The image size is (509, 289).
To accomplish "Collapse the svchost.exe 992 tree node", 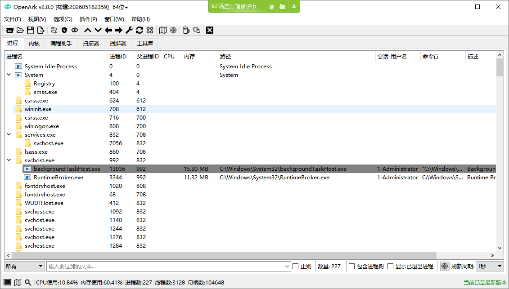I will [9, 160].
